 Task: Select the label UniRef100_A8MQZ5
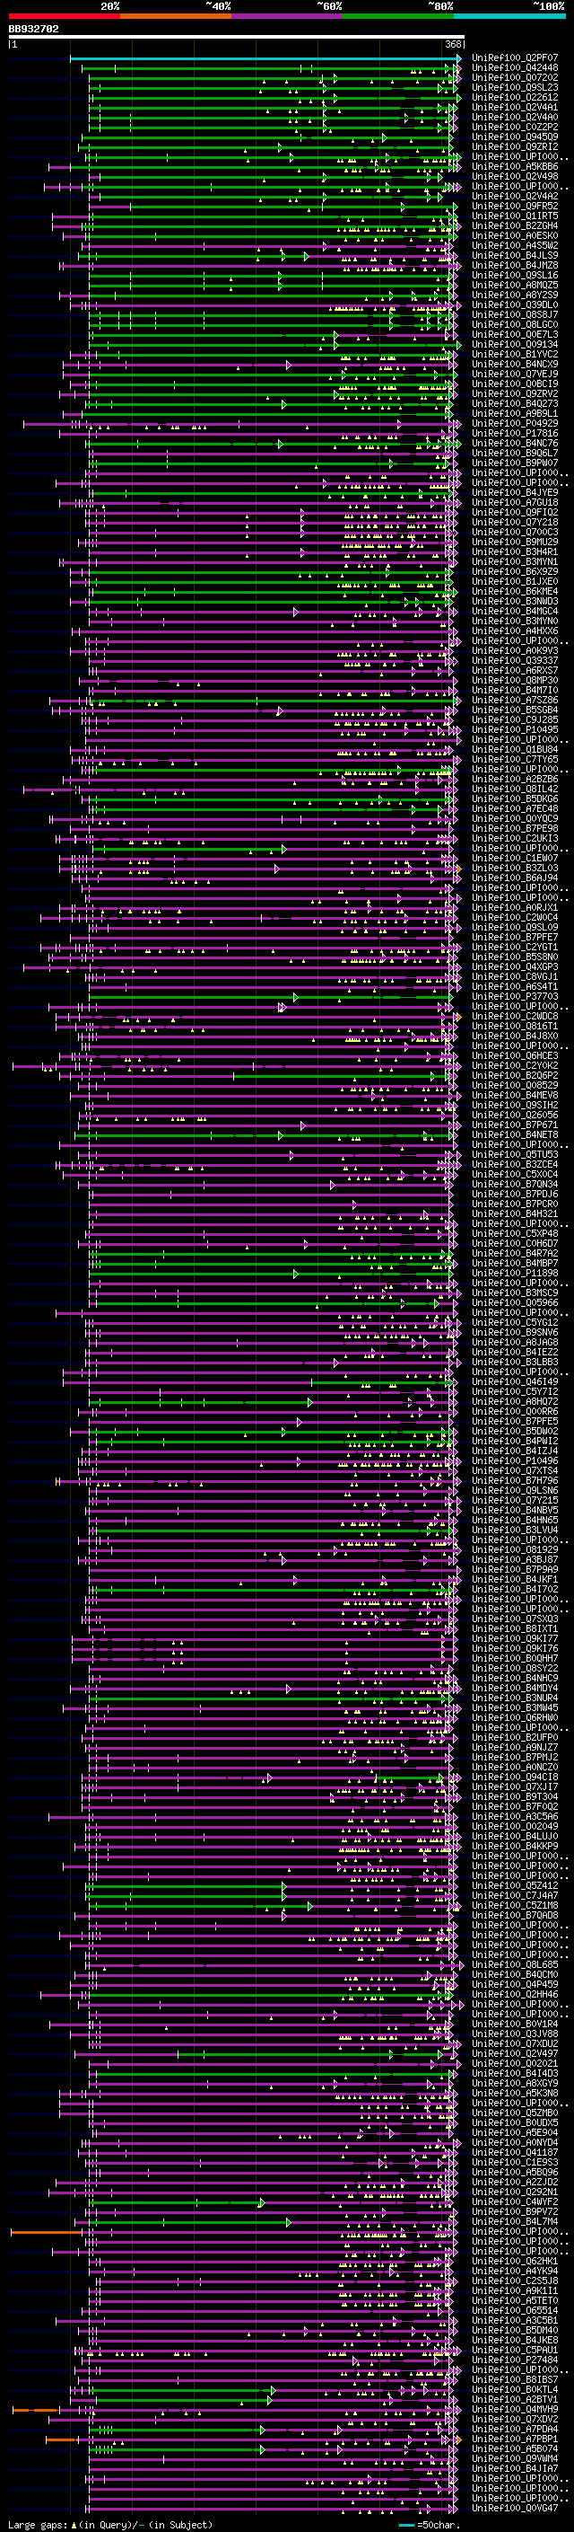[514, 285]
